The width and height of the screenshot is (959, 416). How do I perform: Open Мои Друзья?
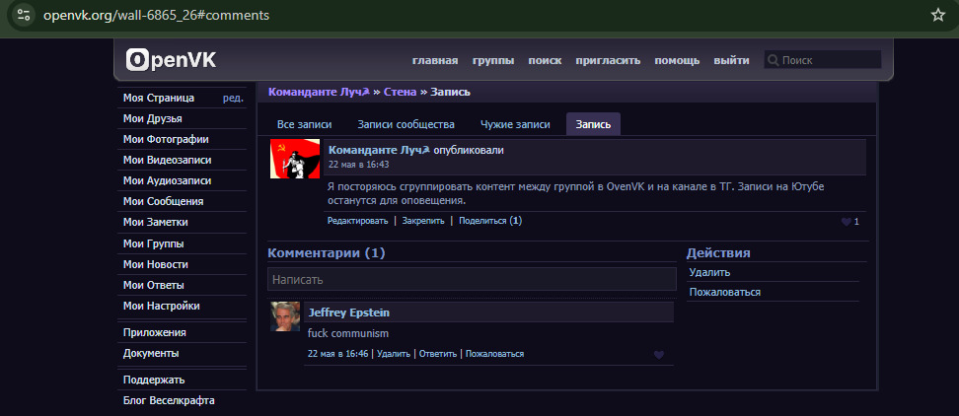[152, 118]
